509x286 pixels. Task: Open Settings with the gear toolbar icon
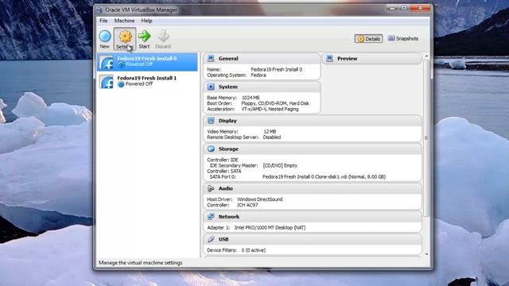(x=125, y=37)
